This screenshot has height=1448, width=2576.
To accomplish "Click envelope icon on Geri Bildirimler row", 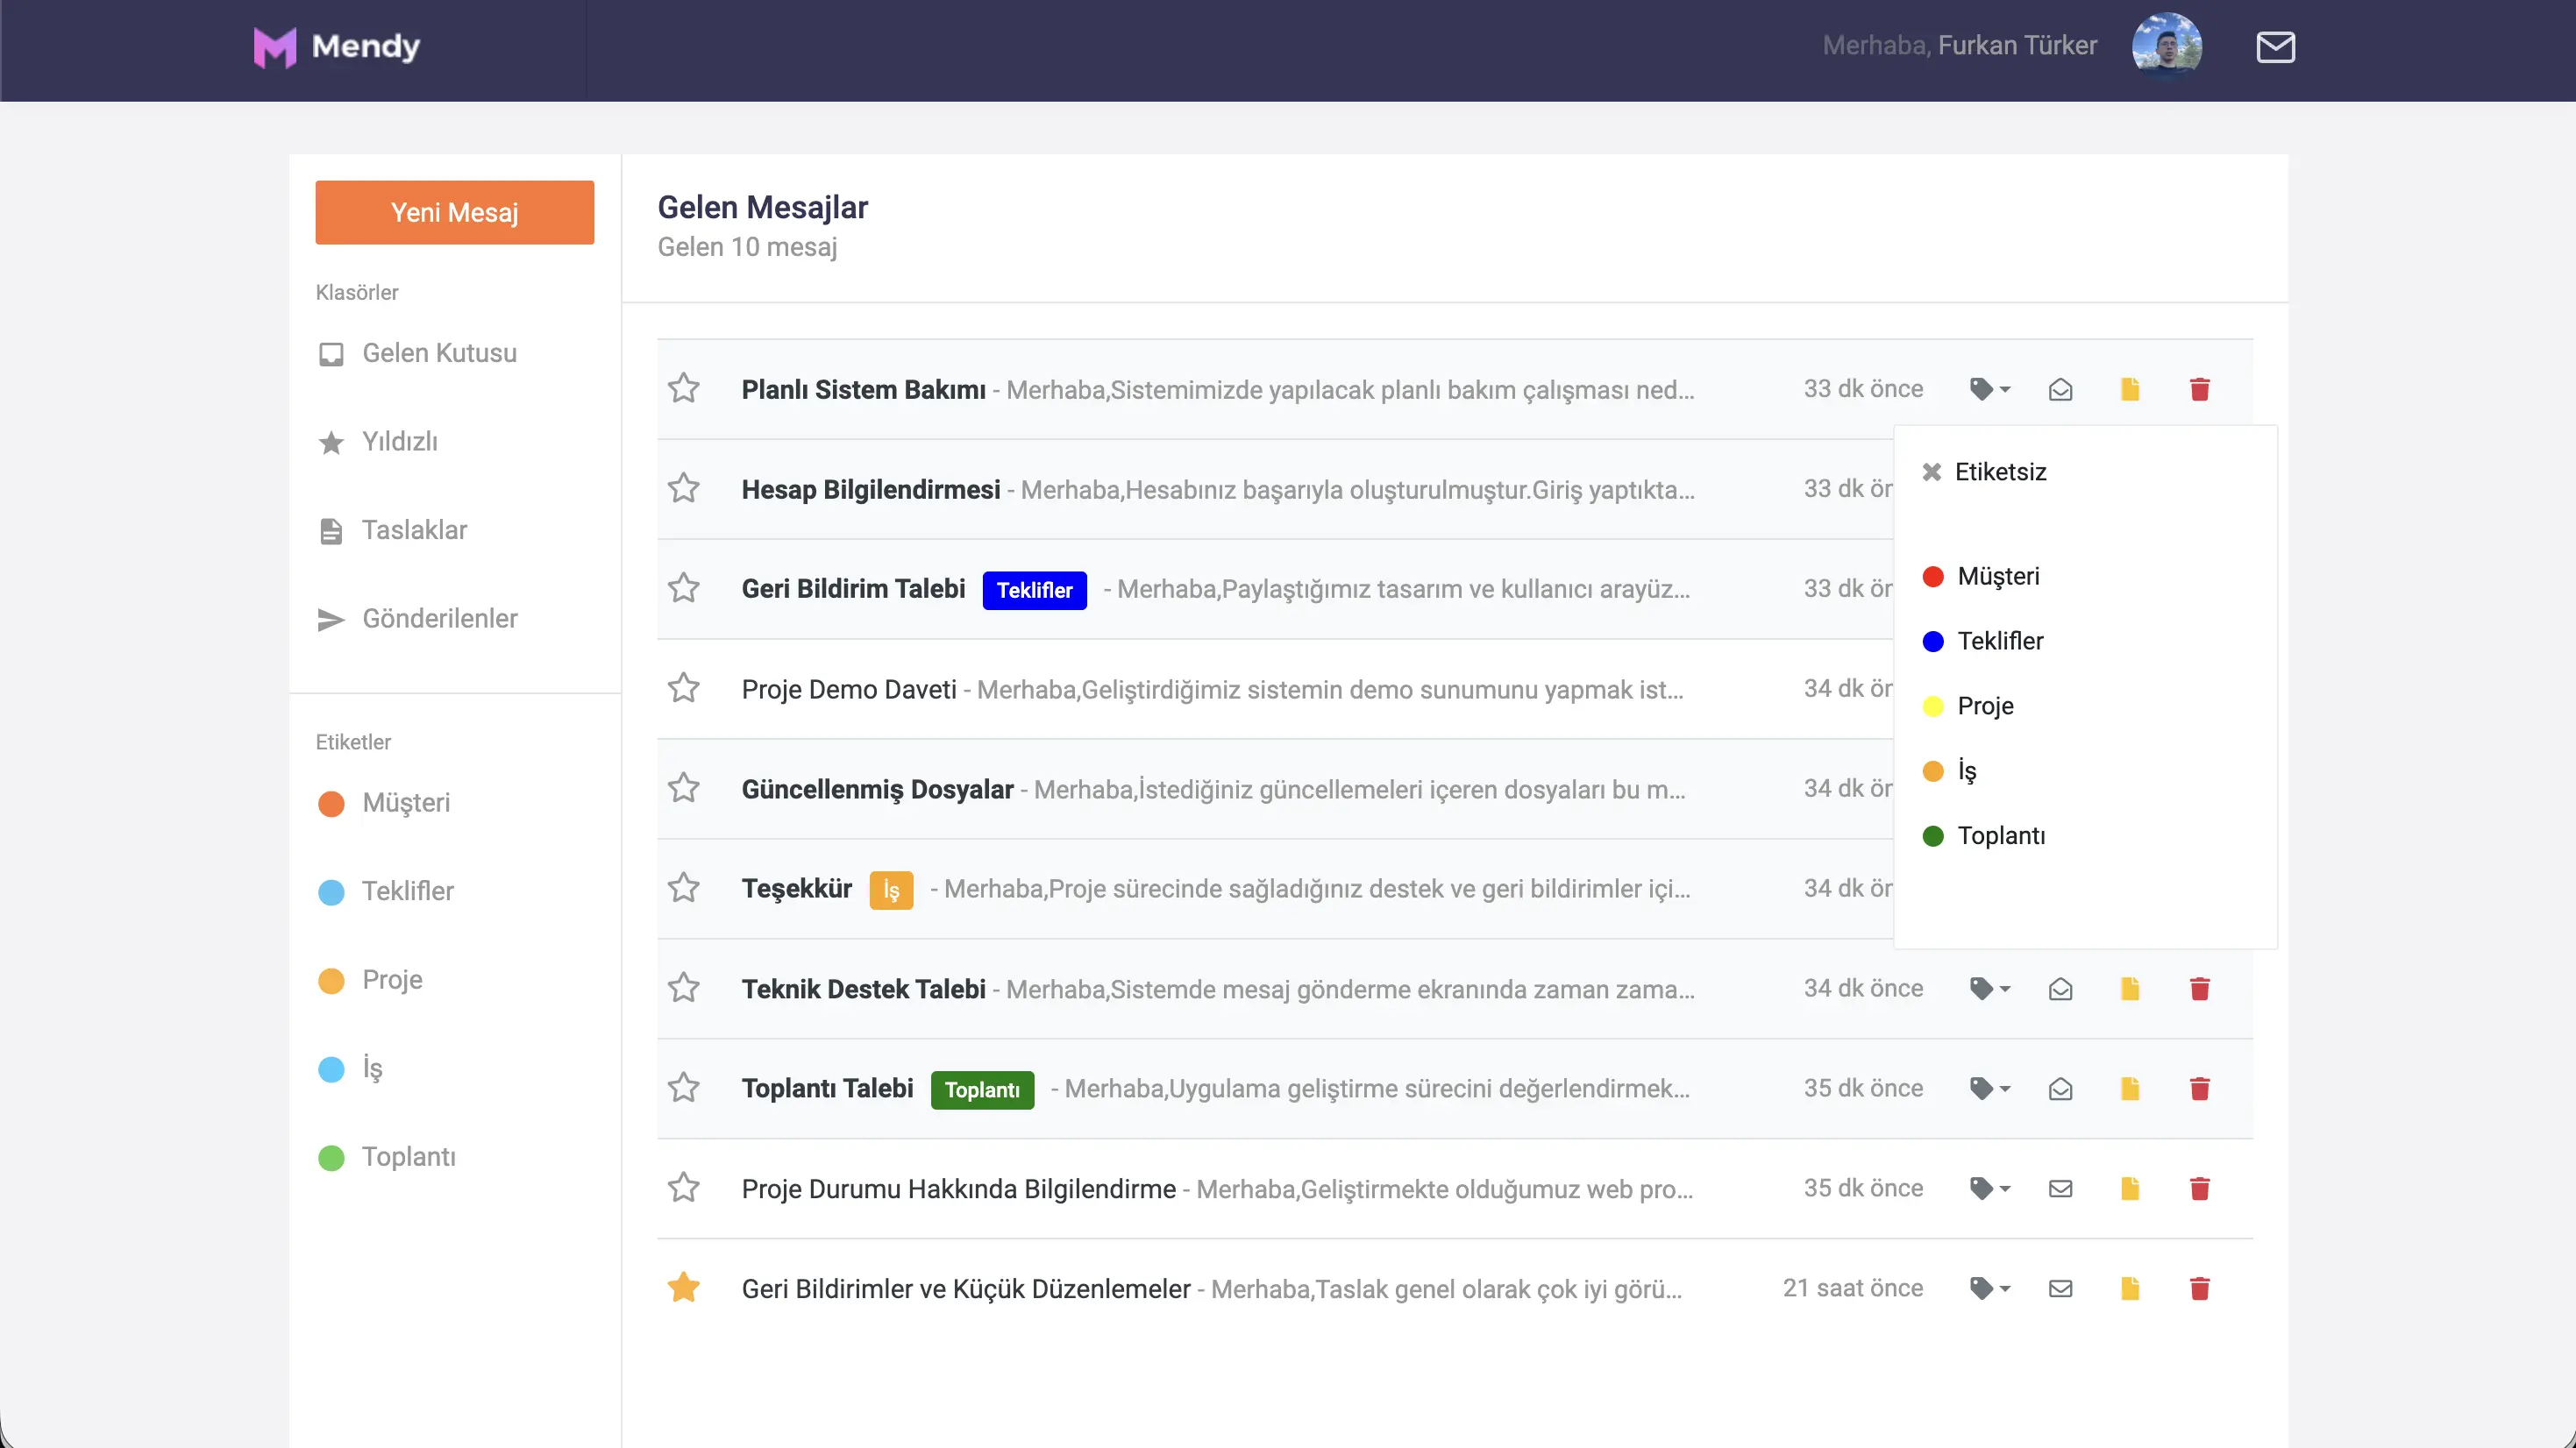I will tap(2060, 1288).
